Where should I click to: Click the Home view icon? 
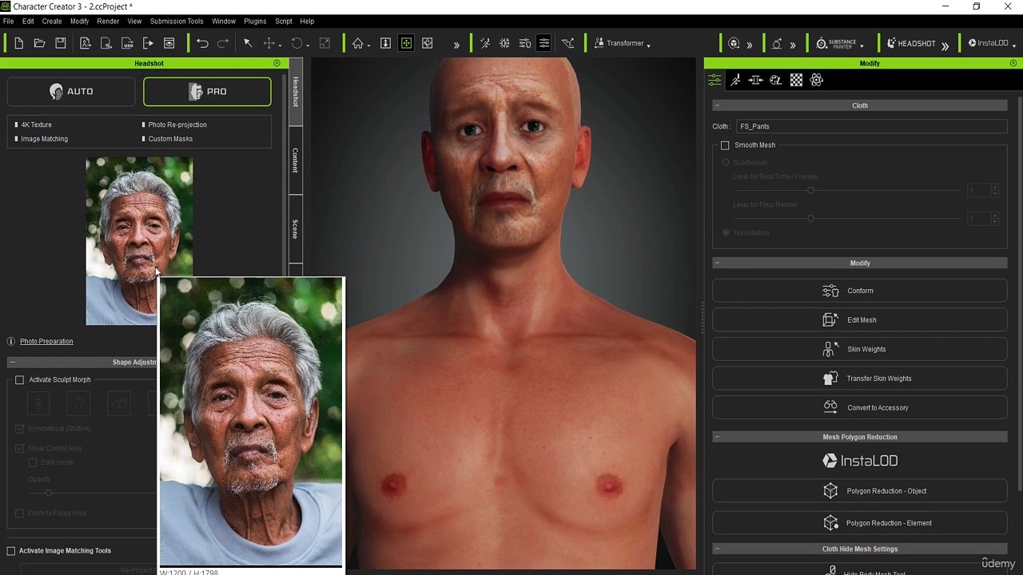[357, 43]
